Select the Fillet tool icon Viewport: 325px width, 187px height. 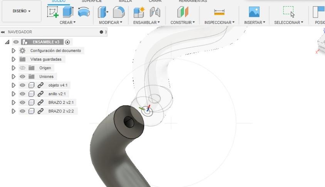pos(119,12)
